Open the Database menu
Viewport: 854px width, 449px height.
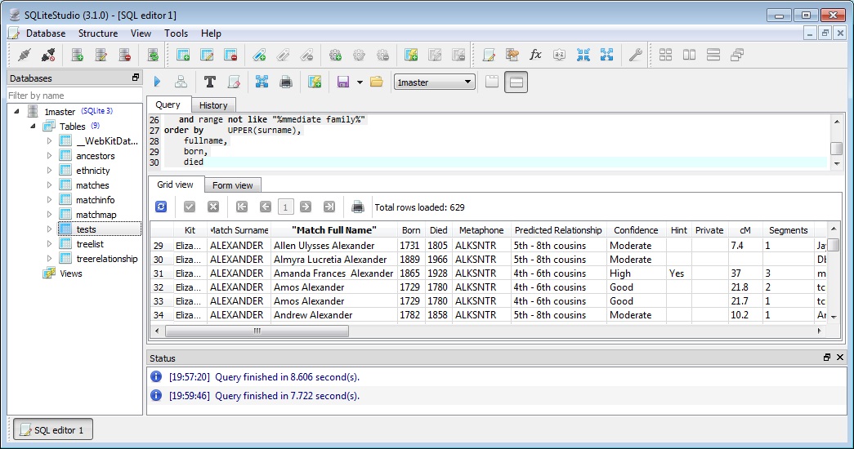coord(46,33)
